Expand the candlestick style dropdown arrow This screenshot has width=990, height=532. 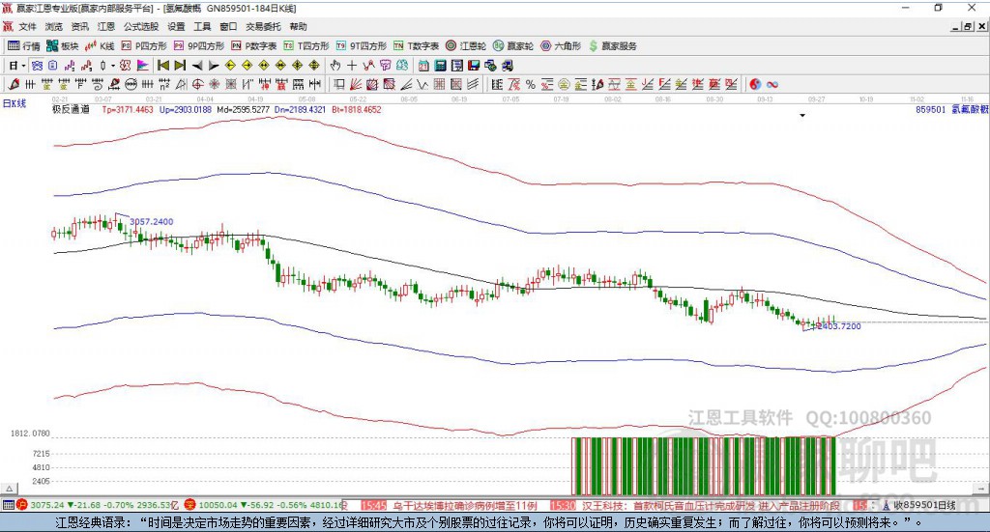[112, 66]
